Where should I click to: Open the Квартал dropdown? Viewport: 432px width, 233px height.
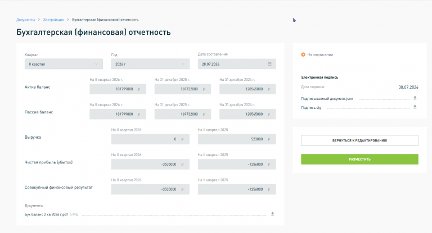click(x=64, y=64)
